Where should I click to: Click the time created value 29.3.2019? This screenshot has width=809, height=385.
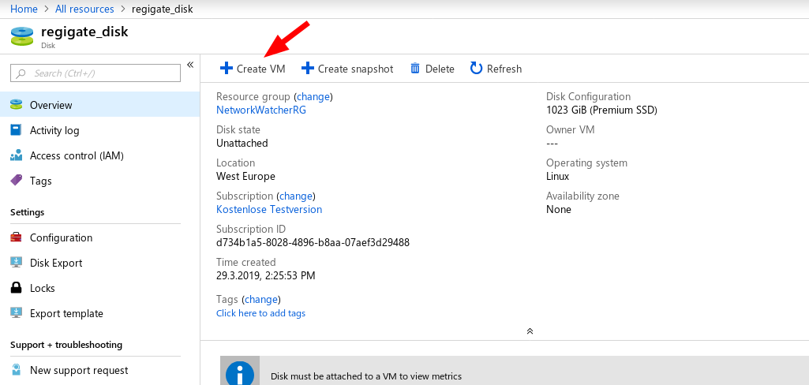tap(266, 275)
